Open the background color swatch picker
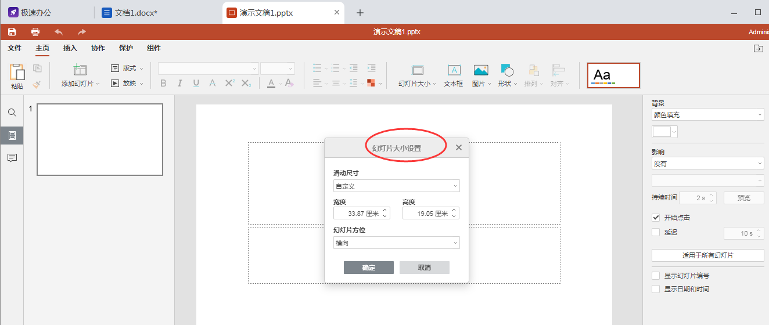 pos(665,132)
